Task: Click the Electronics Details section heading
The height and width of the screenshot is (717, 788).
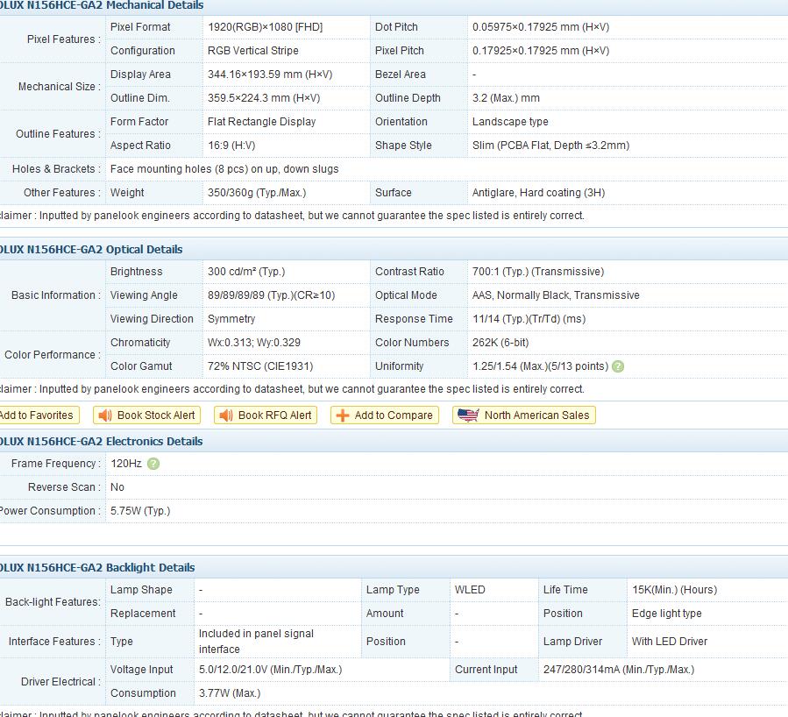Action: tap(101, 442)
